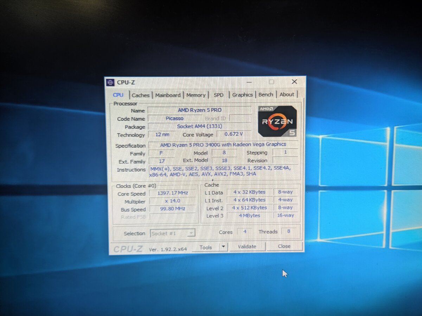Click the Stepping value 1
This screenshot has height=316, width=422.
pos(285,152)
